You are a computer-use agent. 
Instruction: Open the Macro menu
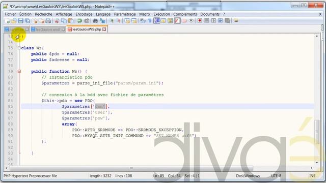point(145,14)
